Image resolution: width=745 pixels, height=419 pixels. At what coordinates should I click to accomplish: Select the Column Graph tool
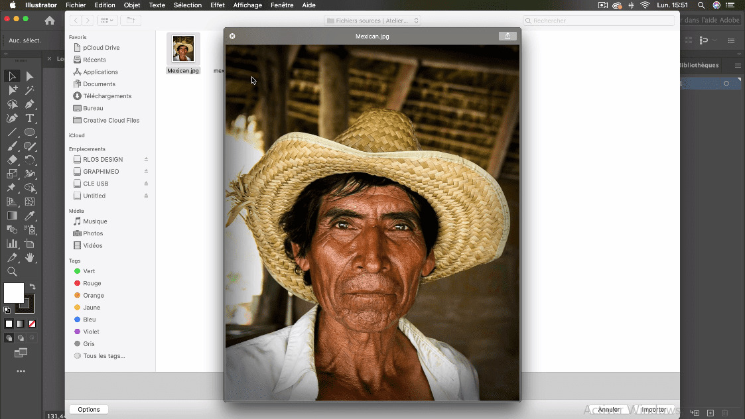(x=12, y=244)
